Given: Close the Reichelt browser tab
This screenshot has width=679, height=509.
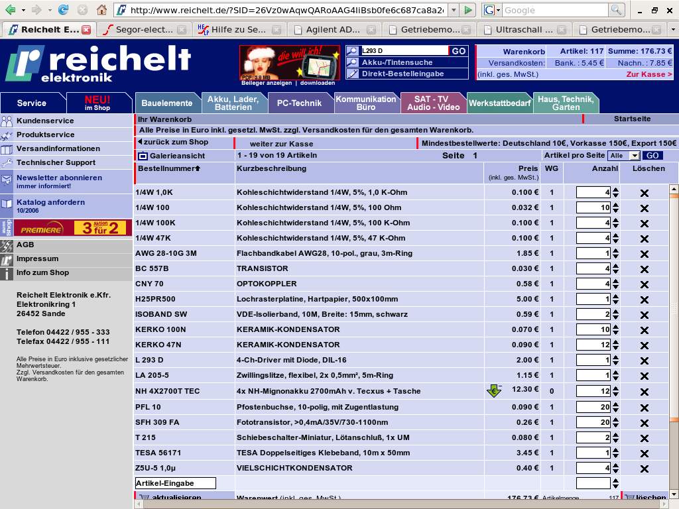Looking at the screenshot, I should [x=87, y=29].
